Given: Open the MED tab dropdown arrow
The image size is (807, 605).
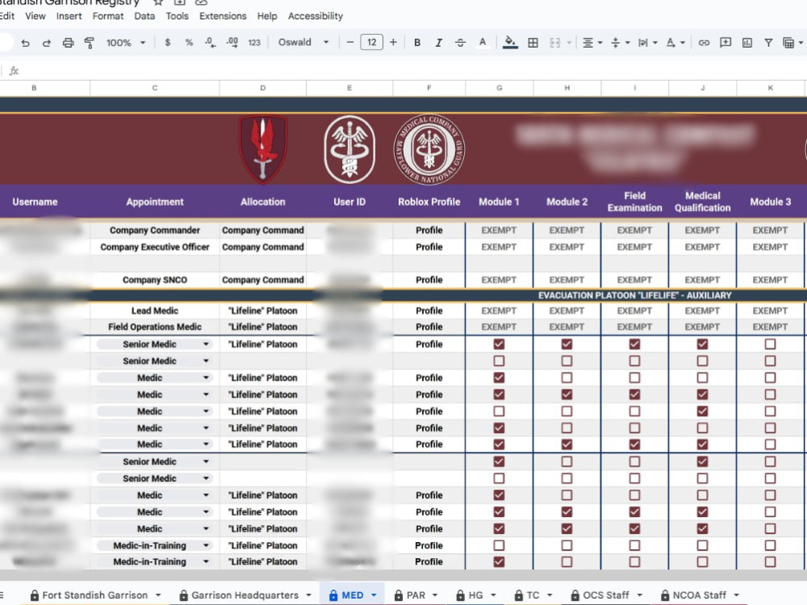Looking at the screenshot, I should point(374,595).
